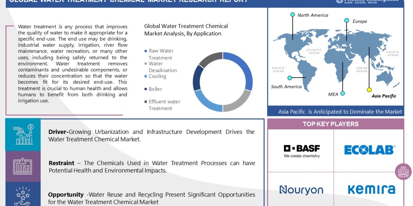Select the dark gray donut chart segment
This screenshot has width=413, height=206.
click(210, 59)
